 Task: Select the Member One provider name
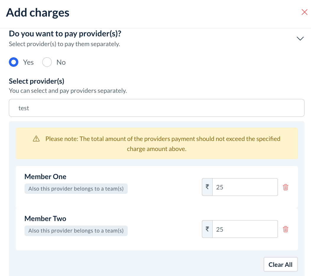pyautogui.click(x=45, y=177)
